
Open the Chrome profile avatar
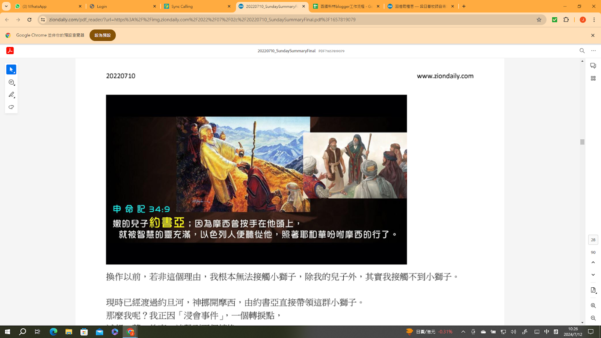(x=583, y=20)
